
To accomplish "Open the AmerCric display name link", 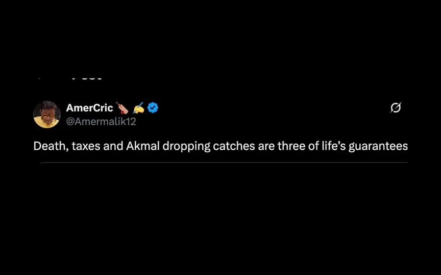I will pyautogui.click(x=89, y=108).
